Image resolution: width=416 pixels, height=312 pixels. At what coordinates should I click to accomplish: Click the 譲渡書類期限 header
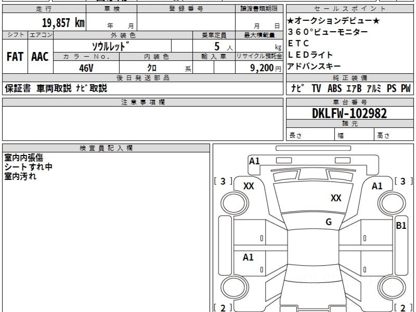pos(259,9)
